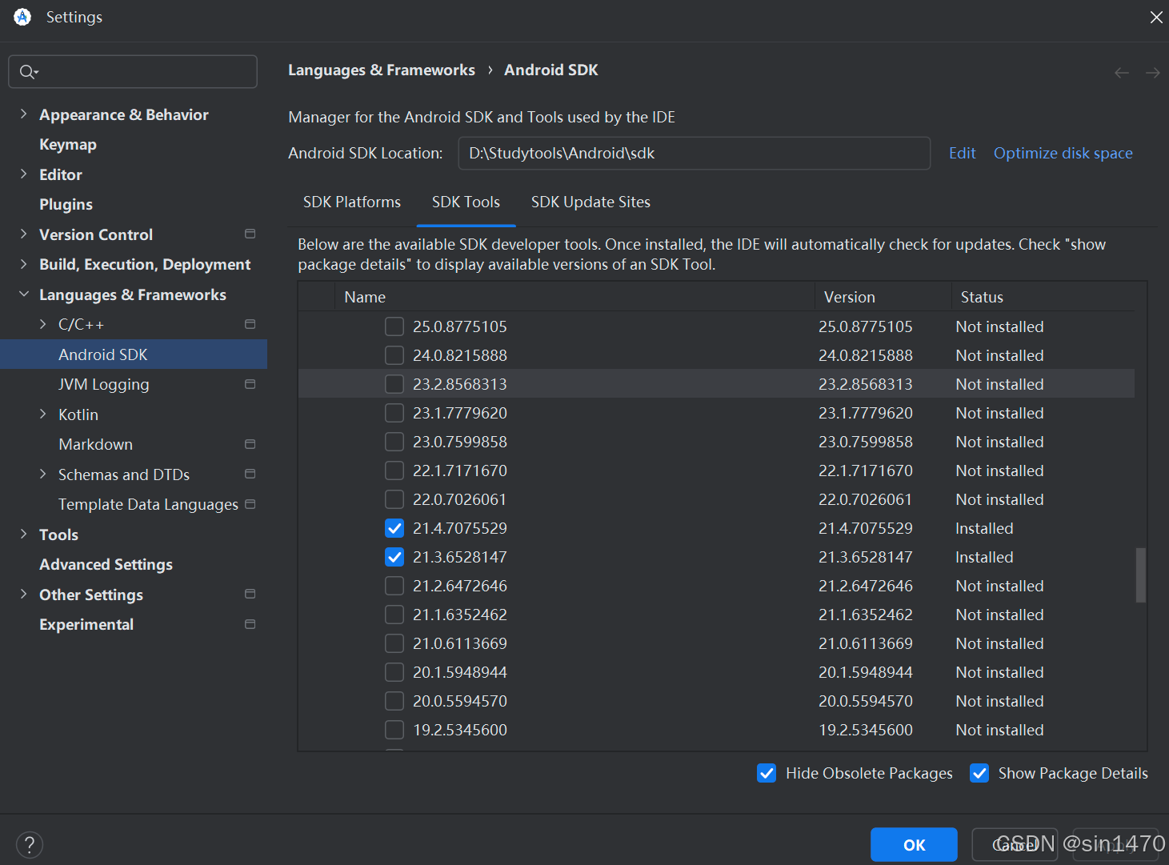Check the 24.0.8215888 package checkbox
Screen dimensions: 1169x865
[394, 355]
